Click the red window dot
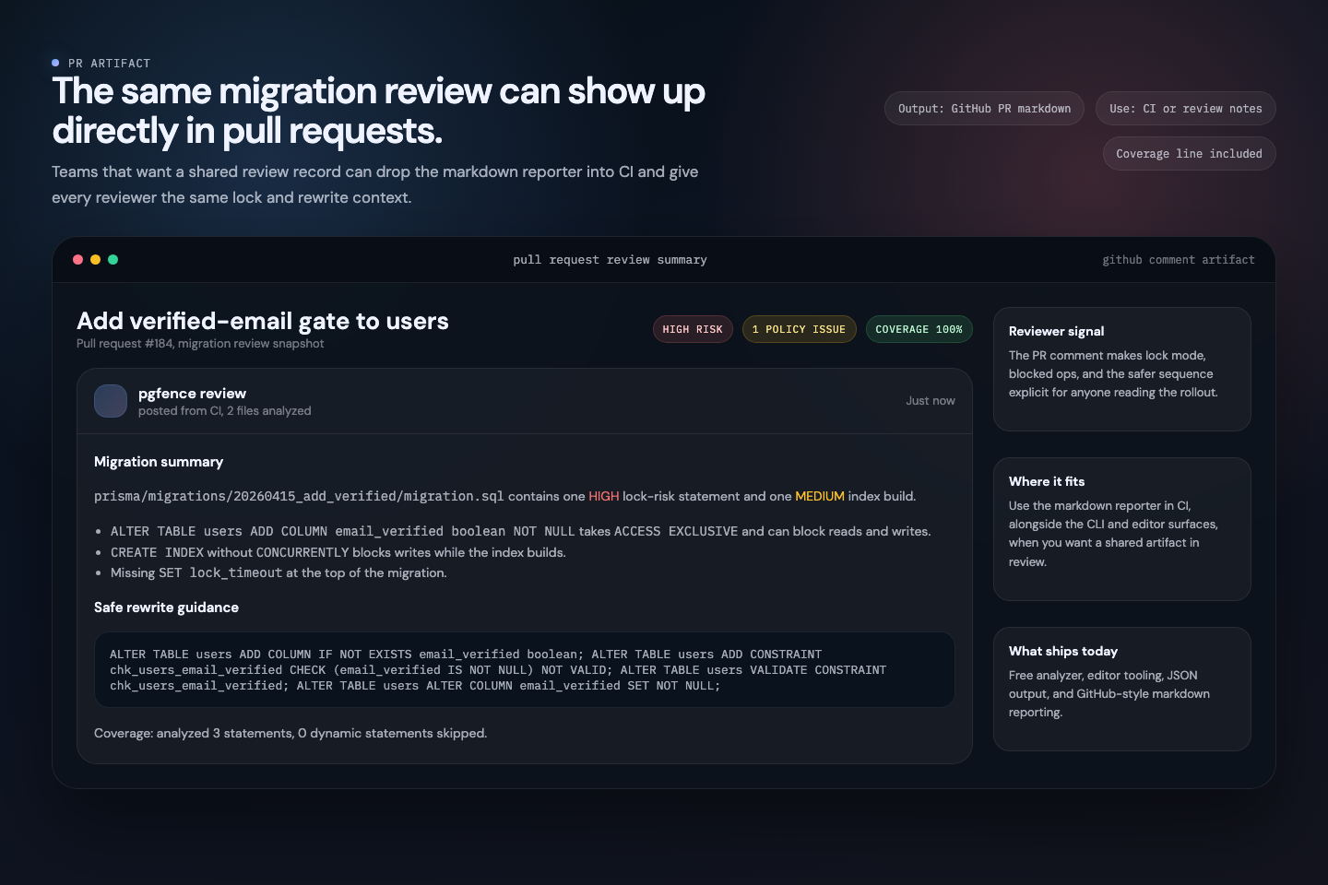The width and height of the screenshot is (1328, 885). pyautogui.click(x=77, y=260)
